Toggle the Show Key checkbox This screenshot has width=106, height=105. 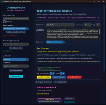click(x=4, y=22)
